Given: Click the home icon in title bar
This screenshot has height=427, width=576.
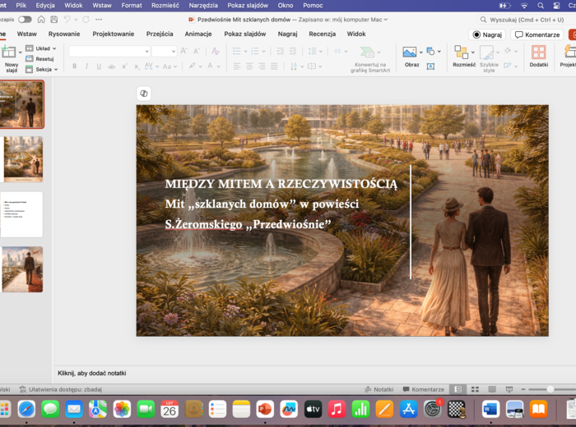Looking at the screenshot, I should [40, 19].
